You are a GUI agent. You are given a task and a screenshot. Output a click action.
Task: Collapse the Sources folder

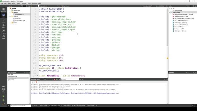(10, 16)
